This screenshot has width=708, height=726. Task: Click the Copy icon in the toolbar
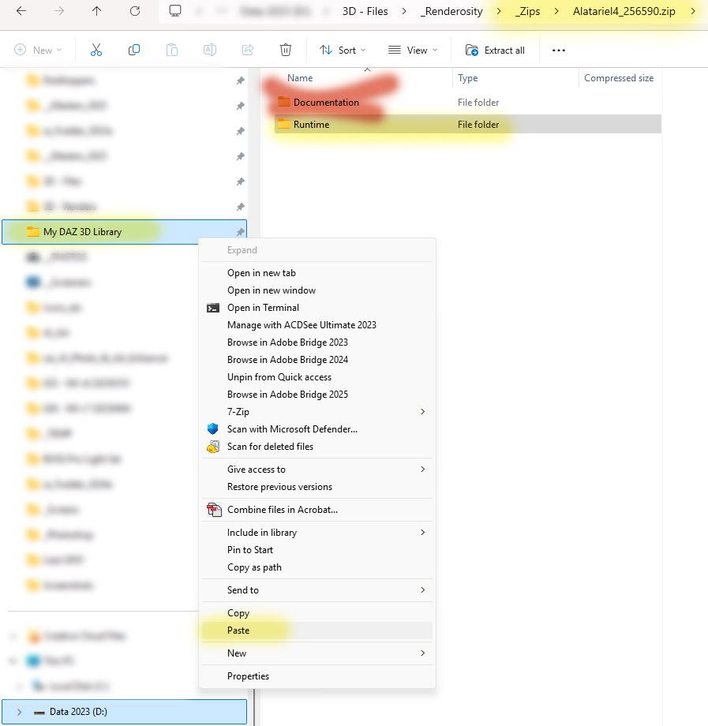(x=134, y=50)
